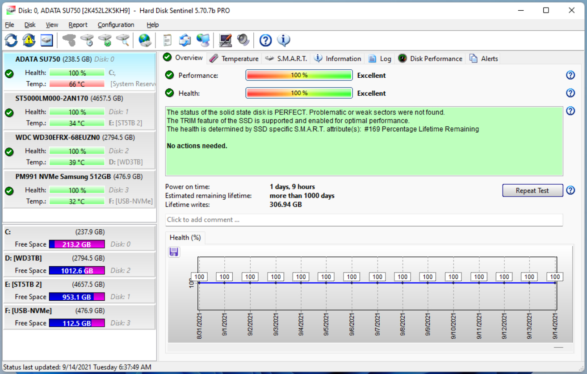The height and width of the screenshot is (374, 587).
Task: Click the Repeat Test button
Action: pos(532,190)
